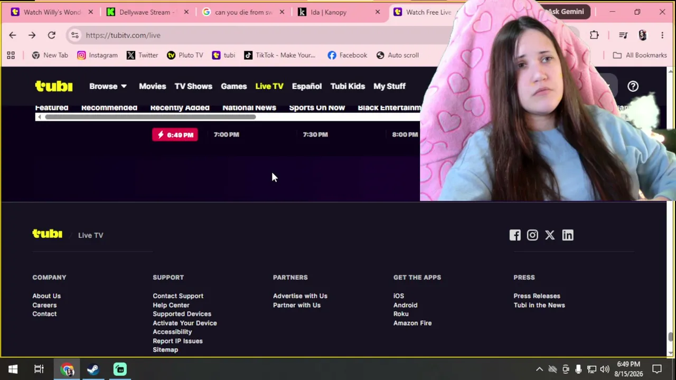Open the Chrome three-dot menu

(662, 35)
